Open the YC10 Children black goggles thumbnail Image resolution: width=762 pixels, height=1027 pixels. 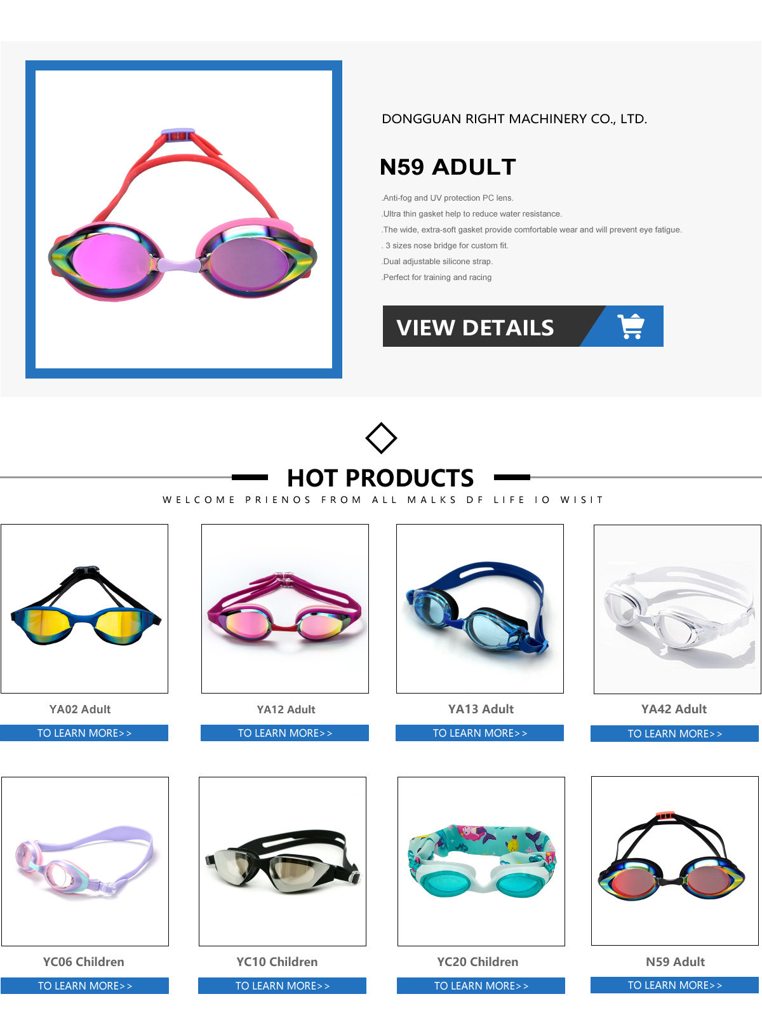click(x=283, y=861)
